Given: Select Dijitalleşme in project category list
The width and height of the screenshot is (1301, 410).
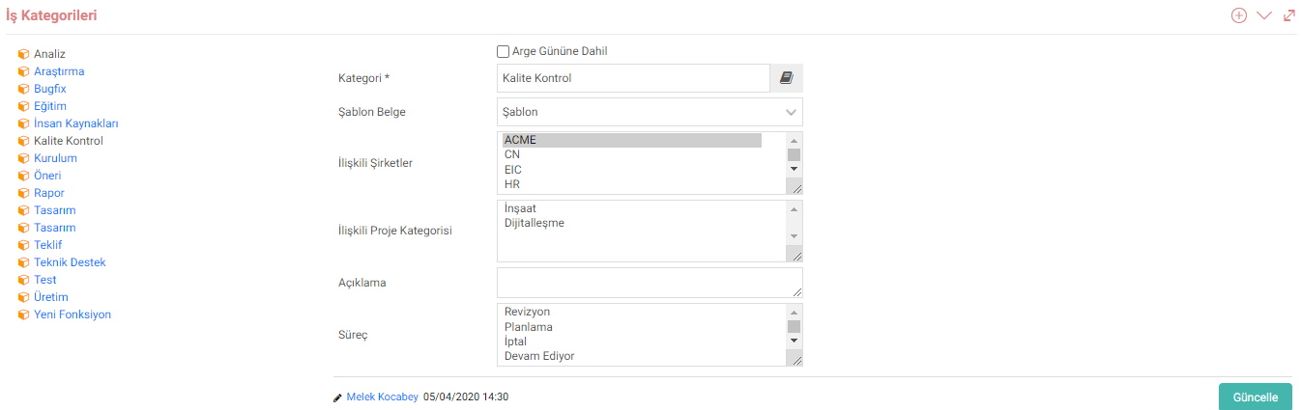Looking at the screenshot, I should 535,223.
